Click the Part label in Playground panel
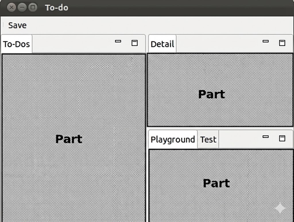This screenshot has width=294, height=222. click(216, 183)
